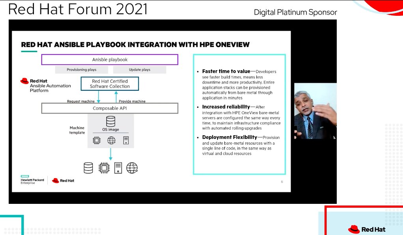Click the 'Request machine' label
Viewport: 403px width, 235px height.
81,101
